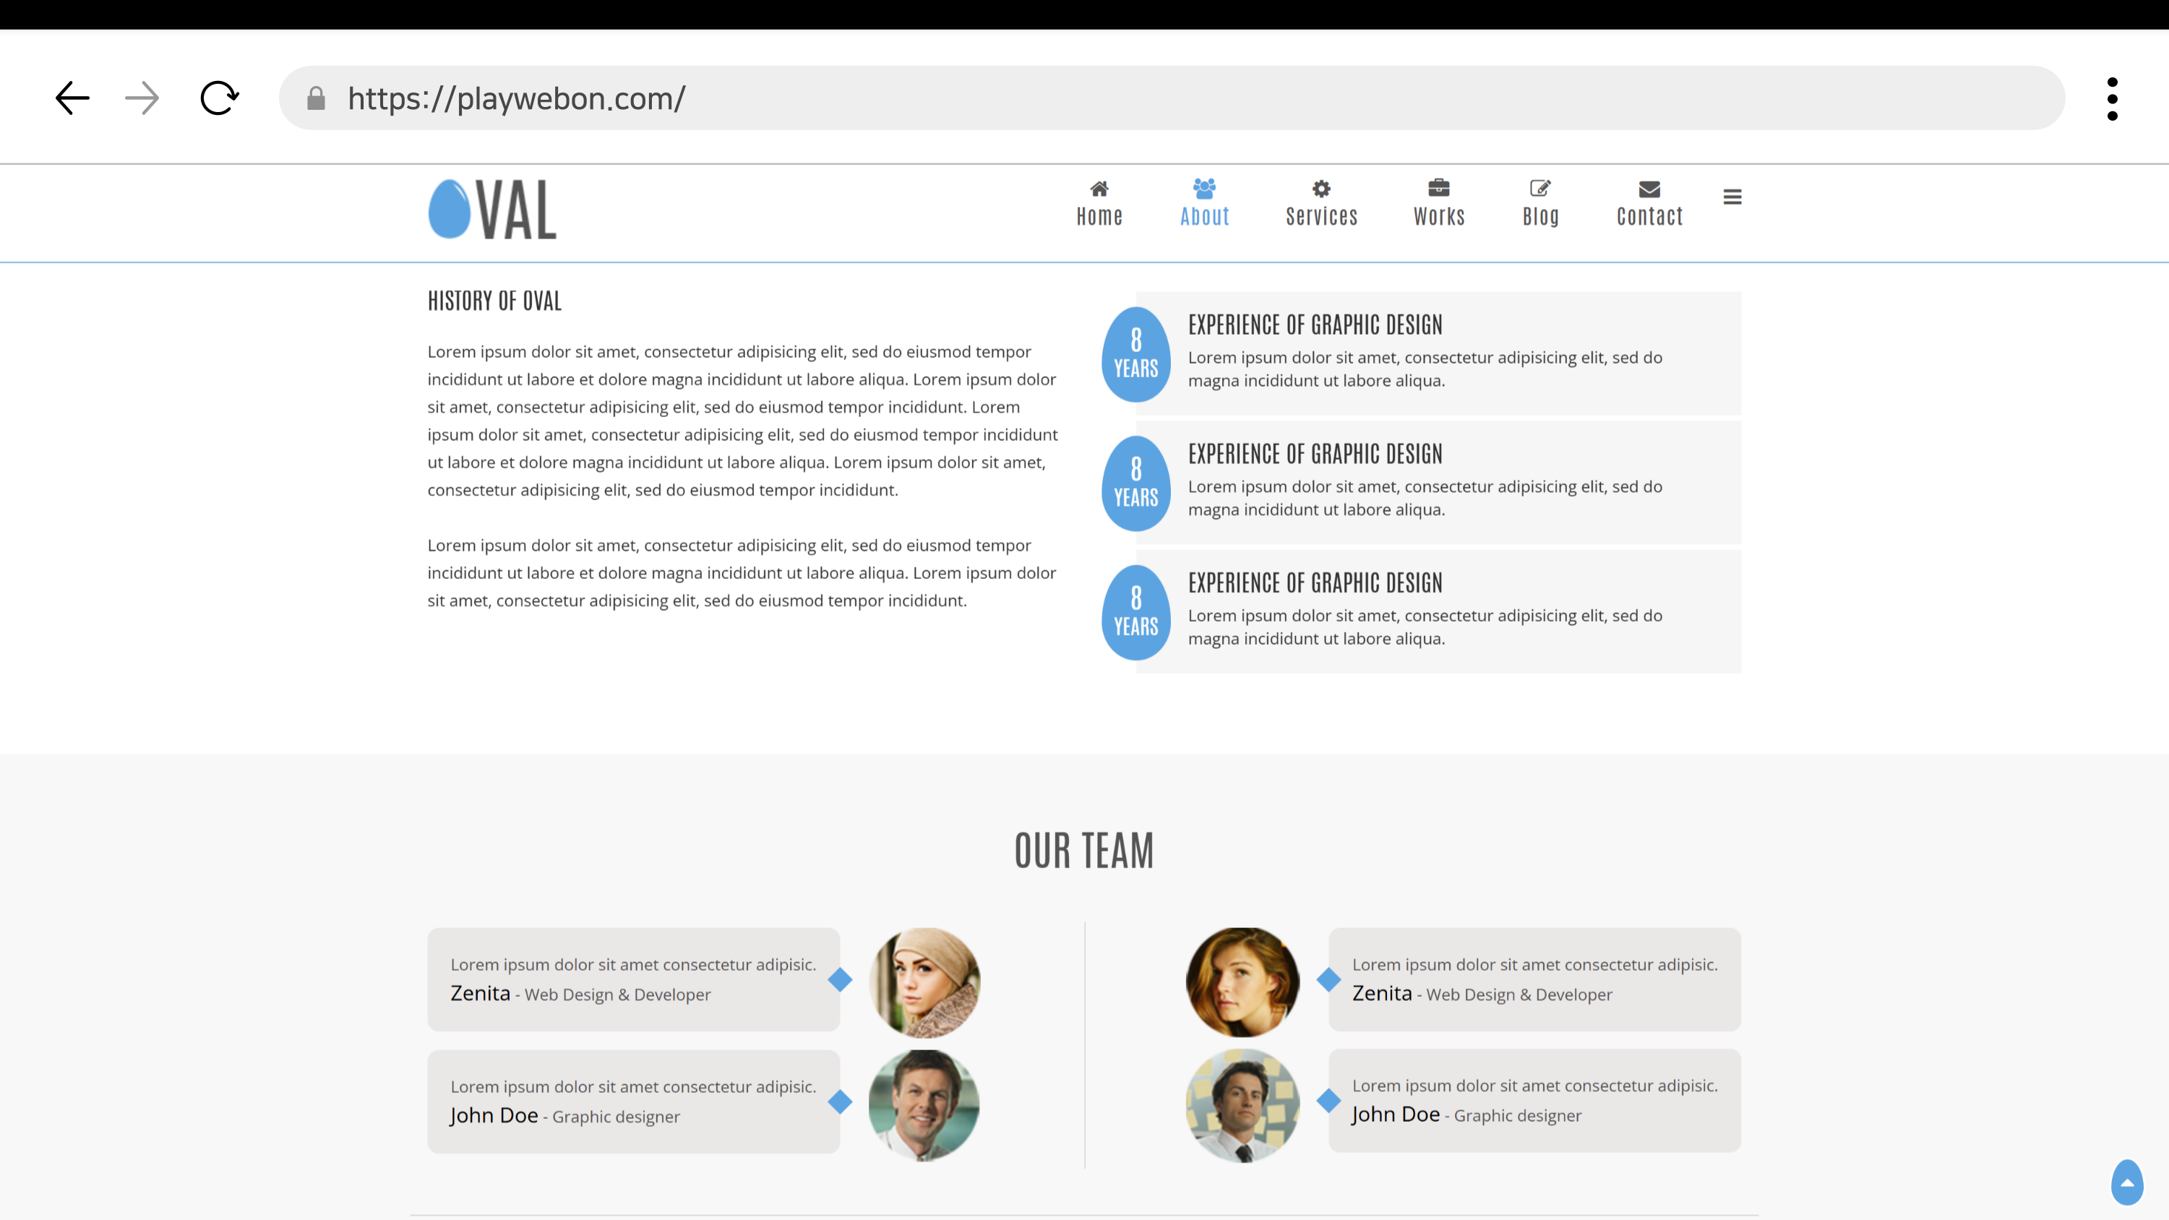Open the Services nav item
This screenshot has width=2169, height=1220.
click(1321, 204)
